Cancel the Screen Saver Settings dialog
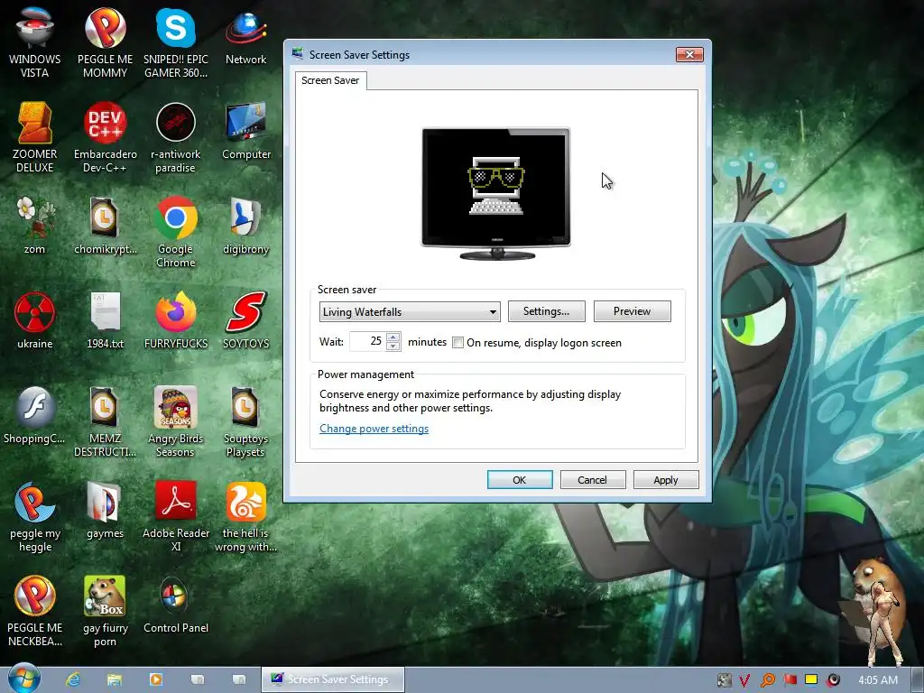The image size is (924, 693). [x=592, y=480]
